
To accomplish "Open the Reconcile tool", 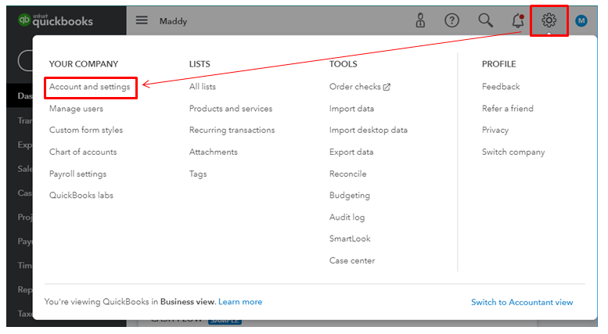I will click(347, 174).
